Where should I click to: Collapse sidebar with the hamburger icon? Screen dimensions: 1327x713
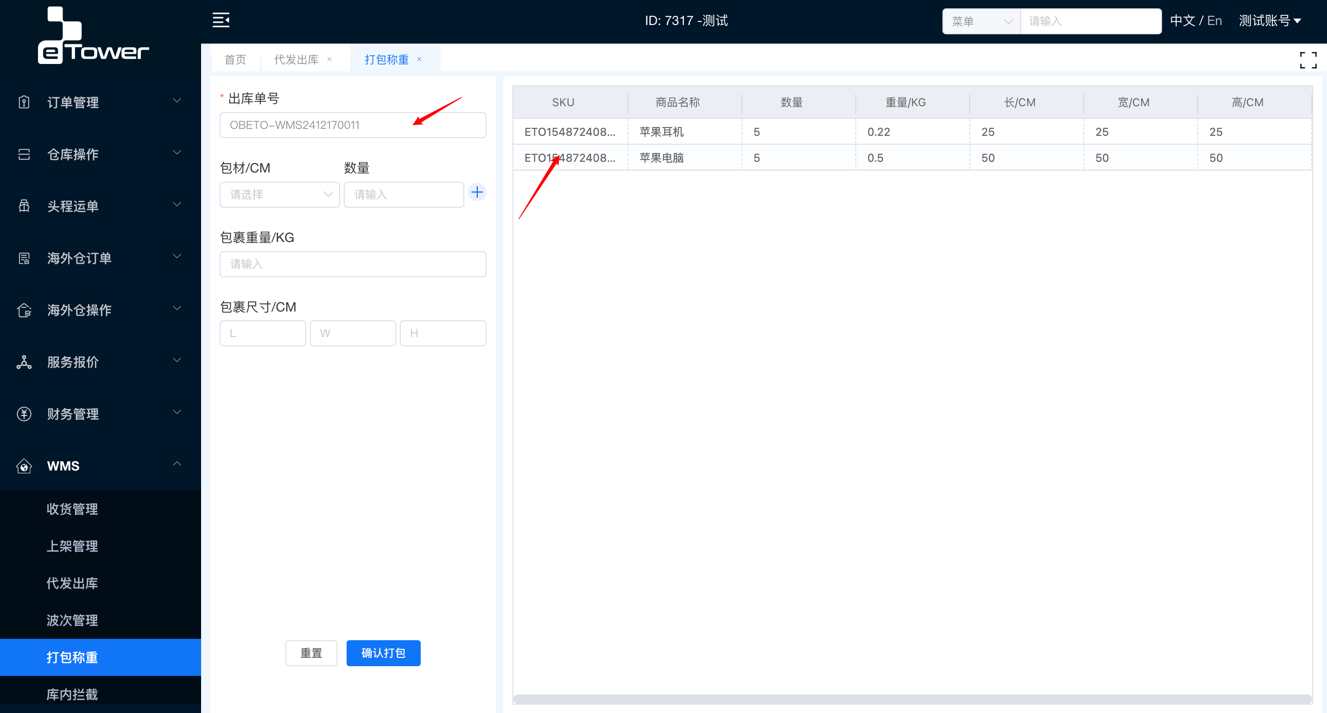pyautogui.click(x=221, y=20)
